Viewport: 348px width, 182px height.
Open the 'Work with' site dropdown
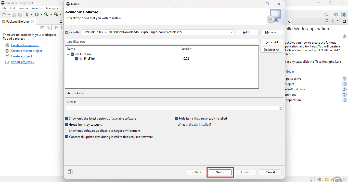[231, 32]
